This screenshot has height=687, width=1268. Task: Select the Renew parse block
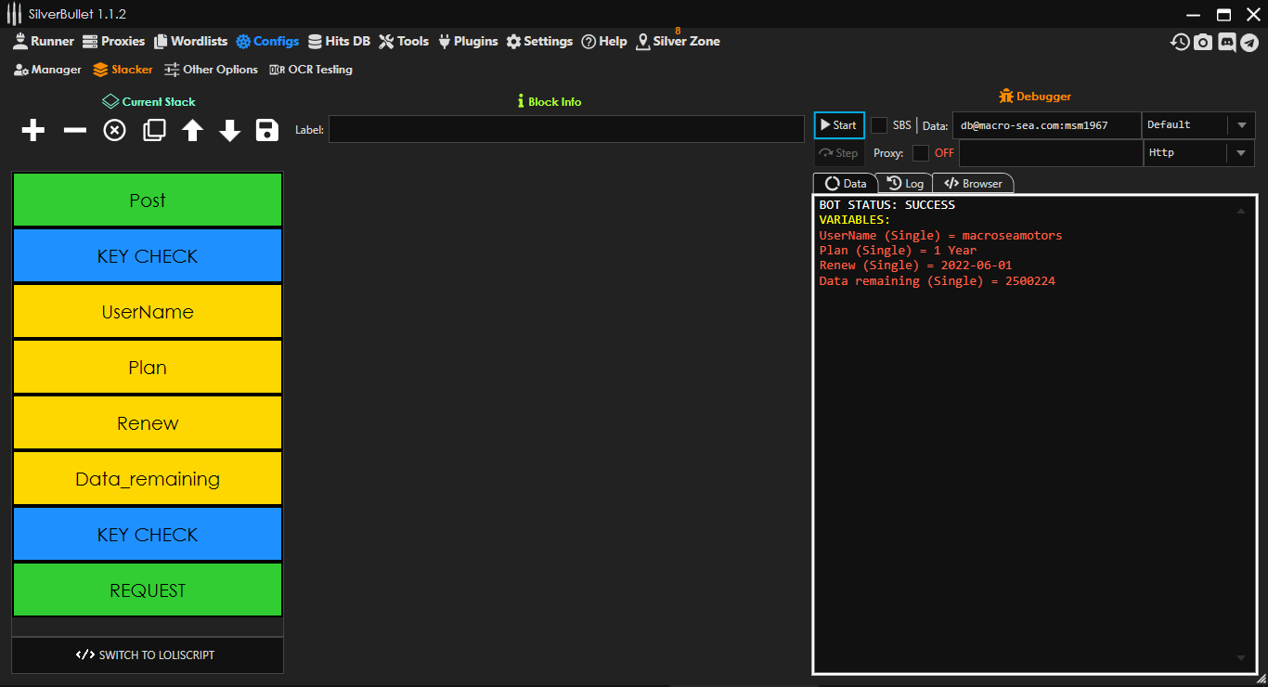click(x=148, y=423)
